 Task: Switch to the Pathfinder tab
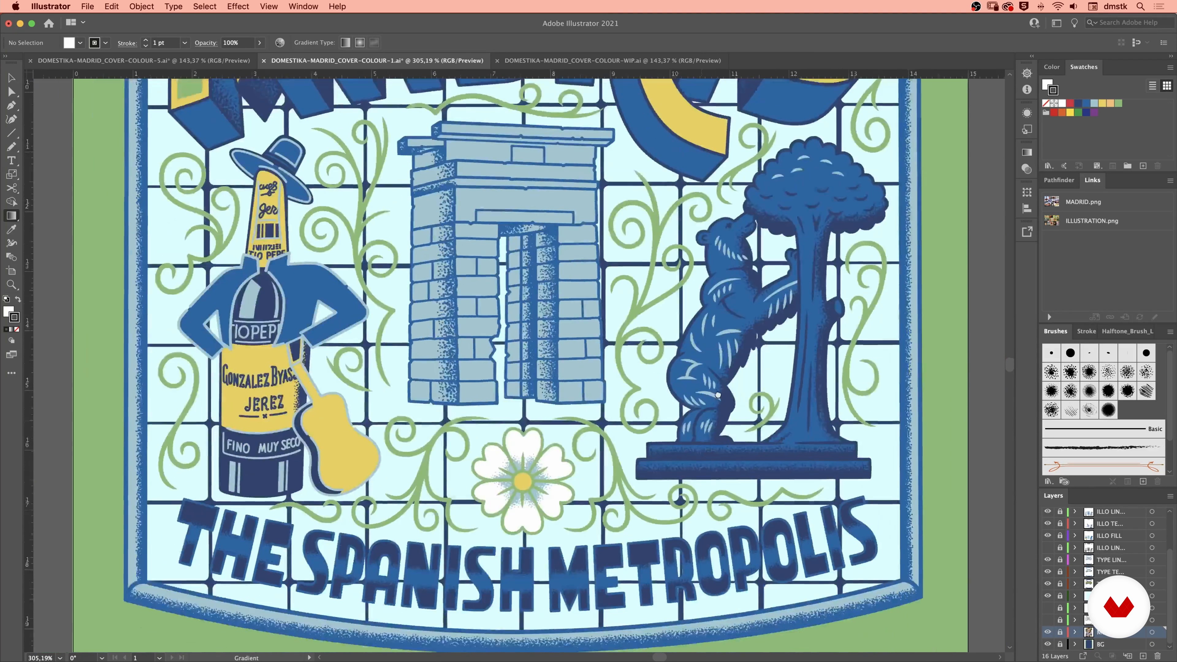pyautogui.click(x=1059, y=180)
